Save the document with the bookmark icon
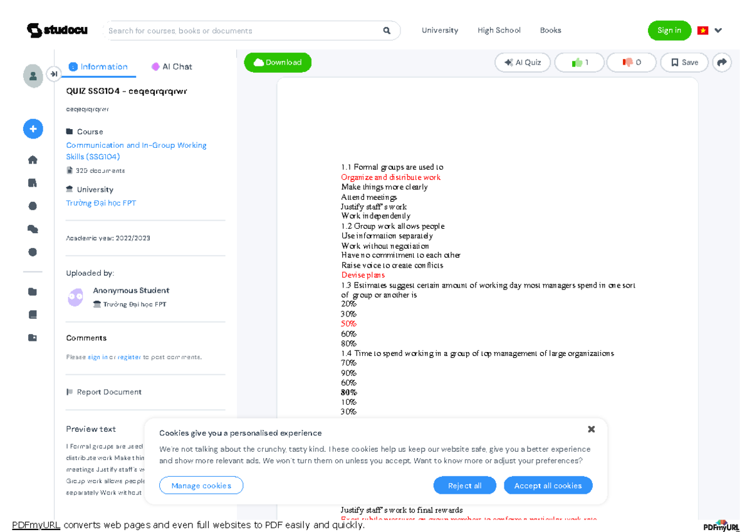752x532 pixels. (684, 62)
